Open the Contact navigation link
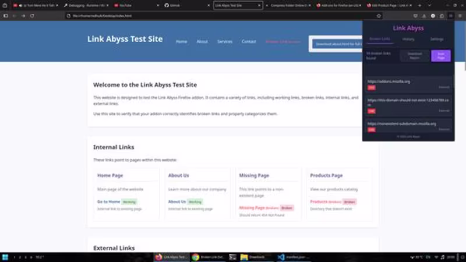The width and height of the screenshot is (466, 262). pos(249,41)
